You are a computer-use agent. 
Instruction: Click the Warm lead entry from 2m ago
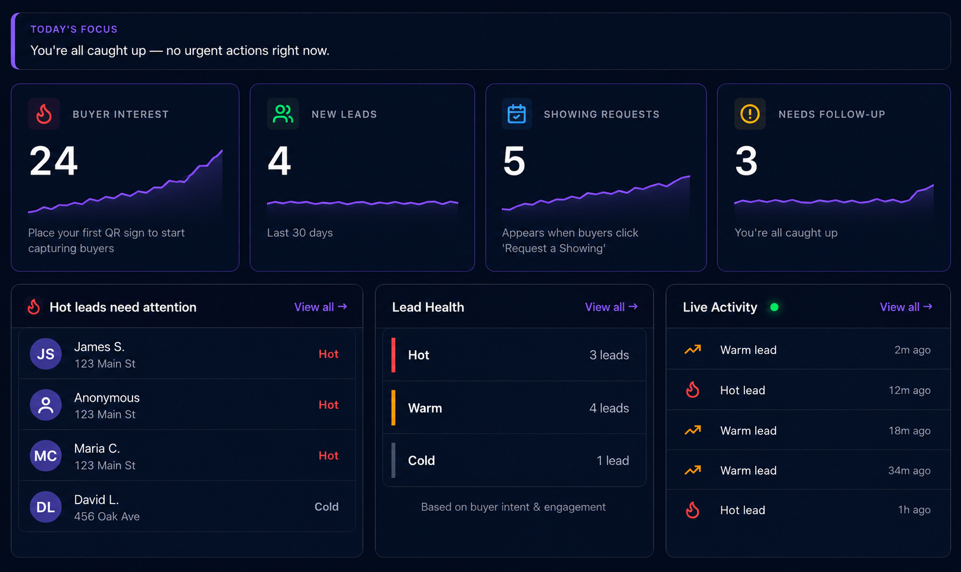tap(808, 350)
